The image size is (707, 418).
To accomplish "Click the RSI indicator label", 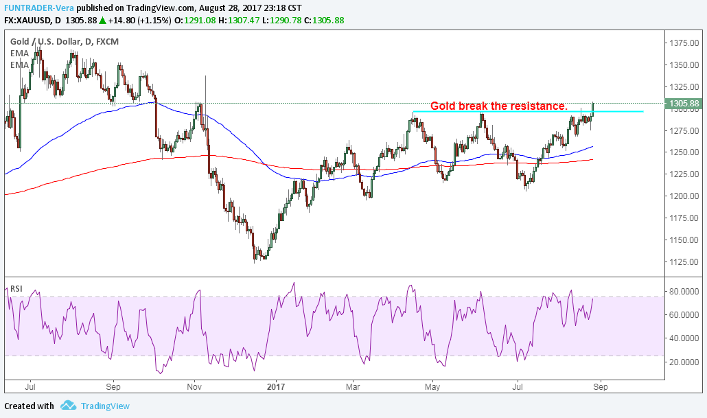I will coord(16,288).
